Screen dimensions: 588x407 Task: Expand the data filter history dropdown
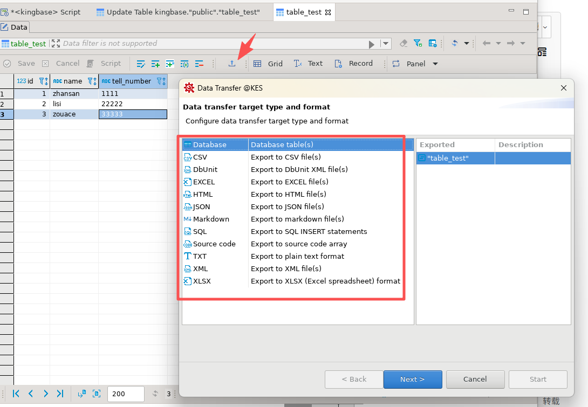tap(386, 44)
